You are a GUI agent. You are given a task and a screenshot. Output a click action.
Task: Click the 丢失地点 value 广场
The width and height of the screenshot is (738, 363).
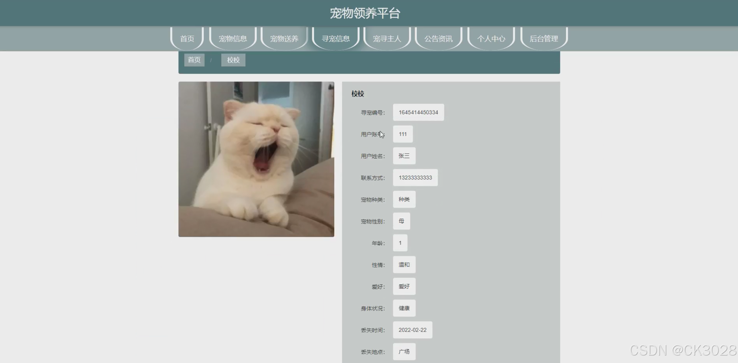point(404,352)
